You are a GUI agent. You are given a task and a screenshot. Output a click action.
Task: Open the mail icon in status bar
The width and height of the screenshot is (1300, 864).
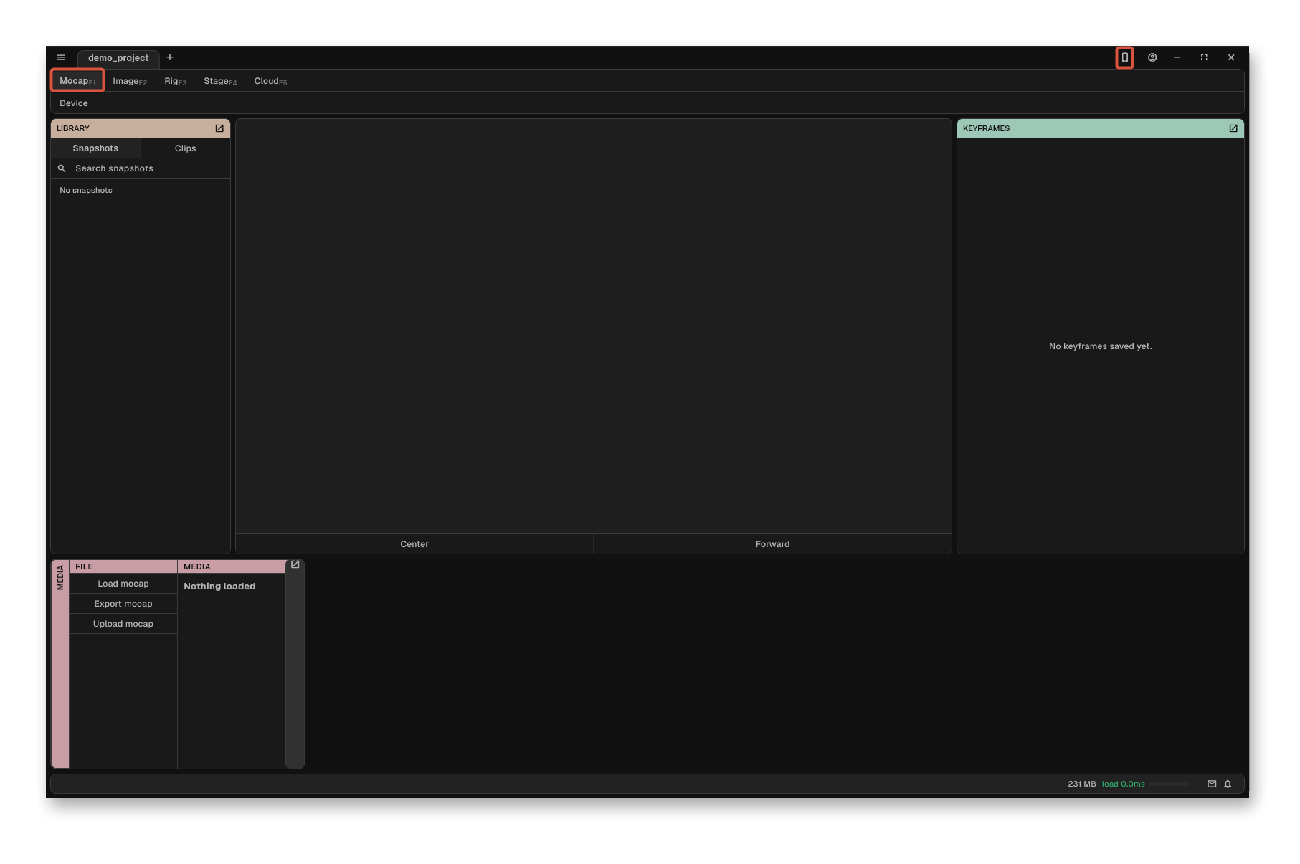pyautogui.click(x=1212, y=784)
